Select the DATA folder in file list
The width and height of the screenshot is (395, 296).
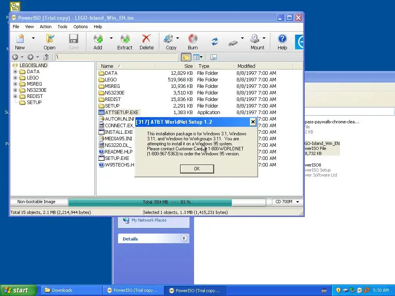[x=111, y=73]
